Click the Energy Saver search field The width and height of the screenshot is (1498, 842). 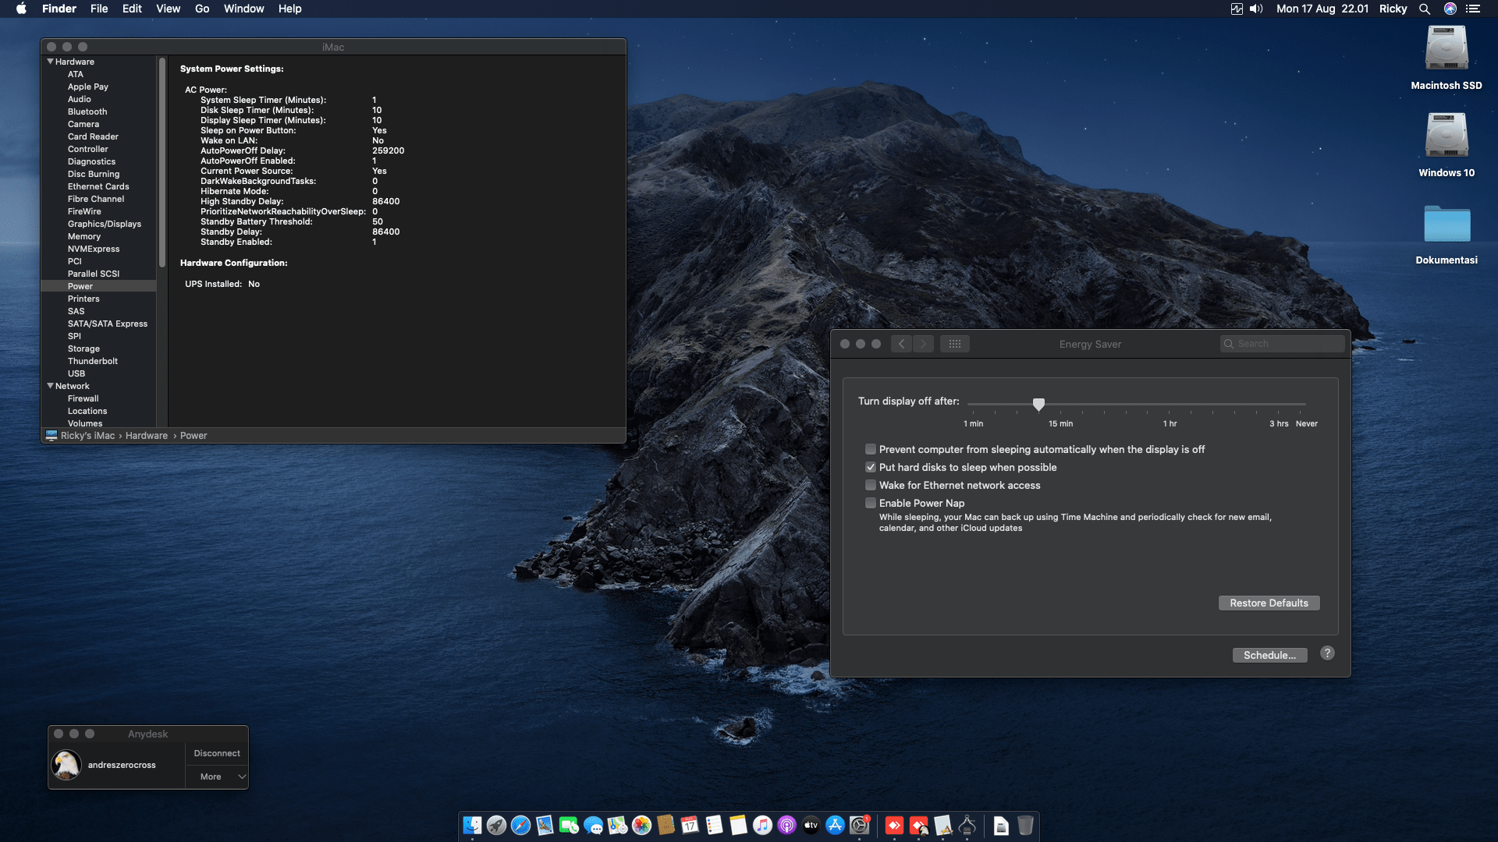coord(1283,344)
